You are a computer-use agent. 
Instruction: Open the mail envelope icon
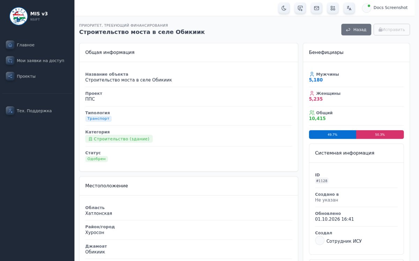[316, 8]
